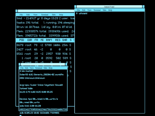Viewport: 155px width, 116px height.
Task: Click right square button on iostat window title bar
Action: [x=66, y=64]
